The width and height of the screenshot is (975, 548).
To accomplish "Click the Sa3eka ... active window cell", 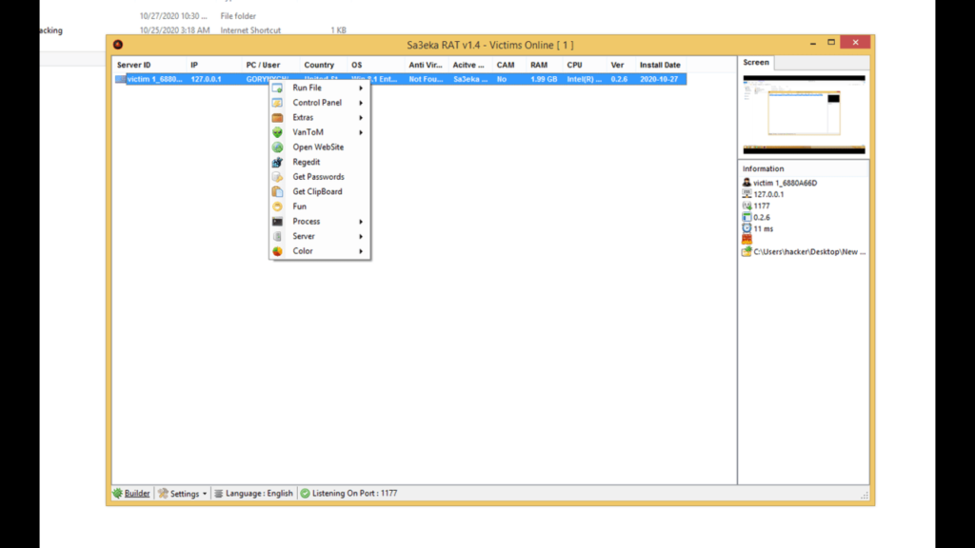I will (470, 79).
